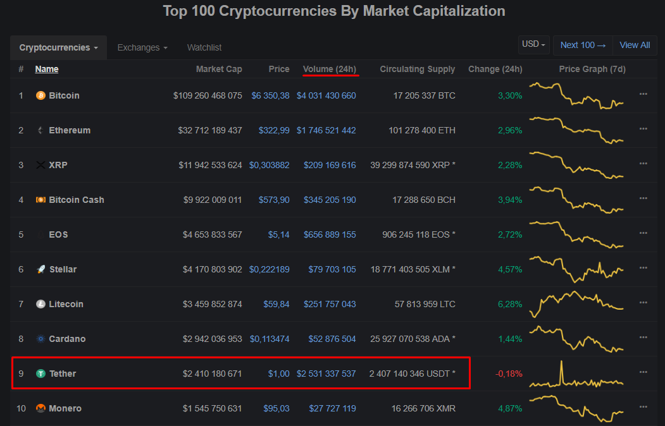The image size is (665, 426).
Task: Expand the Cryptocurrencies dropdown
Action: tap(58, 47)
